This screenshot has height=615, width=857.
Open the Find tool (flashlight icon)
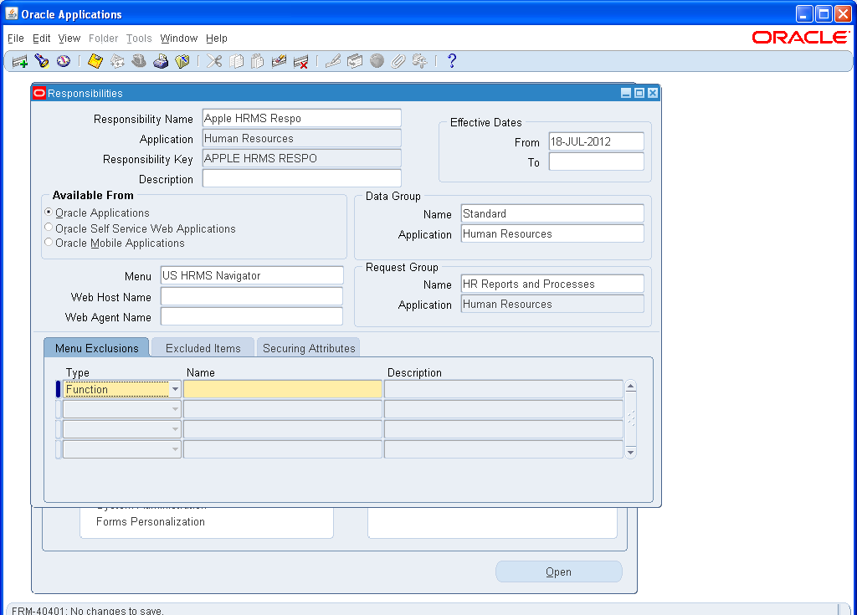click(40, 60)
